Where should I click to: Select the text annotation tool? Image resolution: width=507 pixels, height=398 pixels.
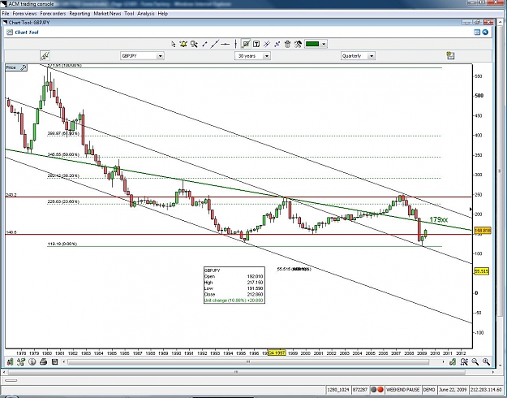(256, 44)
